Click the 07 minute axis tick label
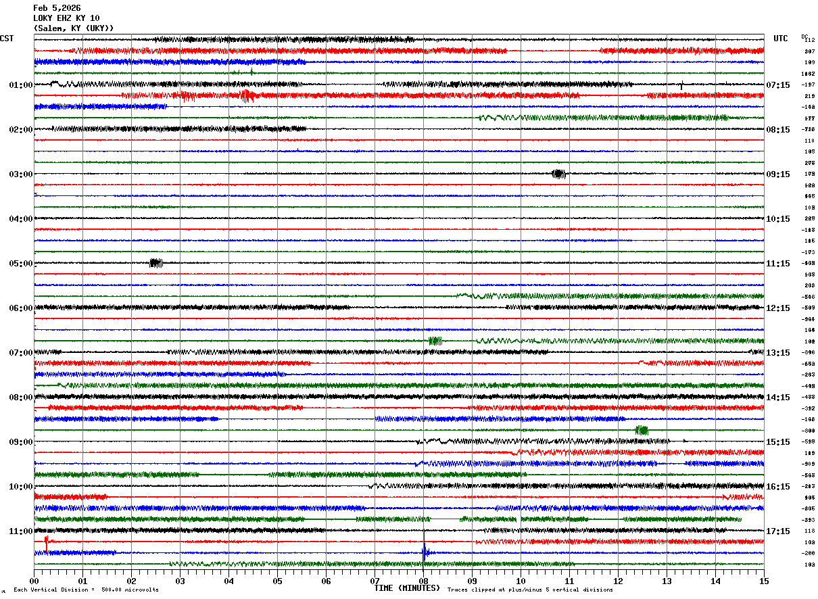Image resolution: width=818 pixels, height=599 pixels. coord(375,581)
